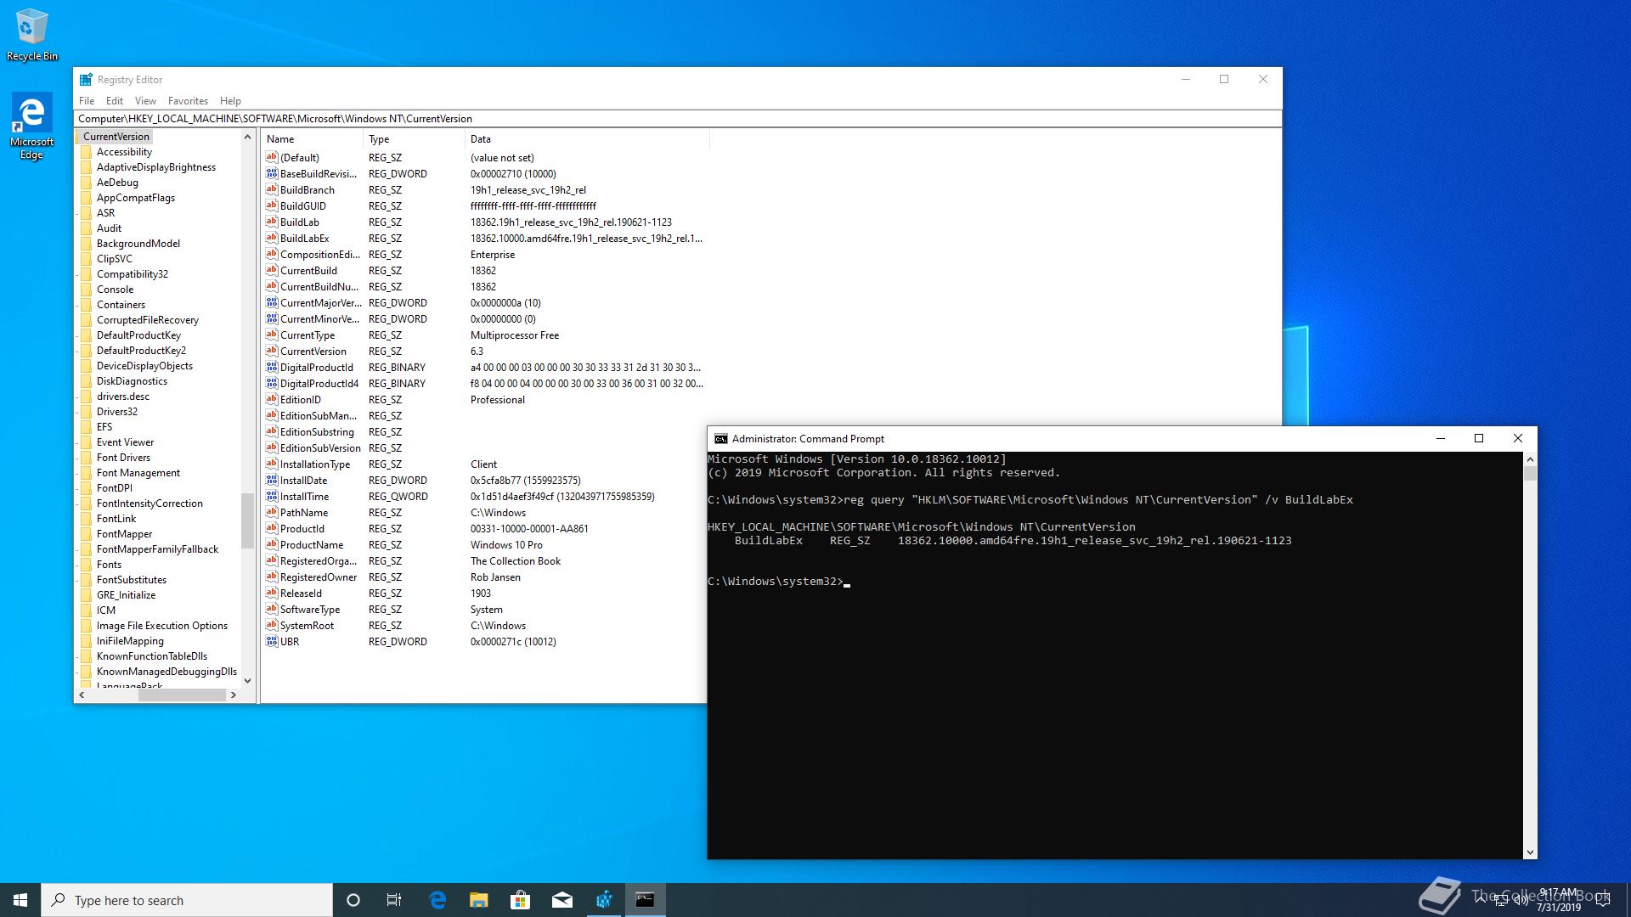Select the InstallationType value row
Image resolution: width=1631 pixels, height=917 pixels.
coord(484,464)
